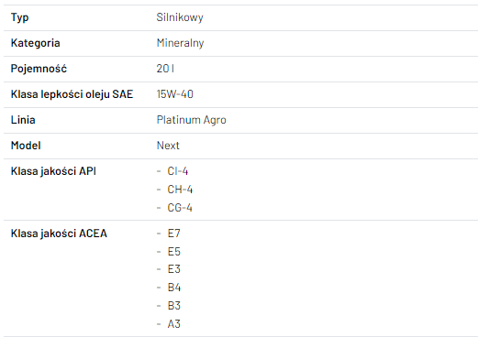Image resolution: width=478 pixels, height=337 pixels.
Task: Click the Platinum Agro line value
Action: pos(192,120)
